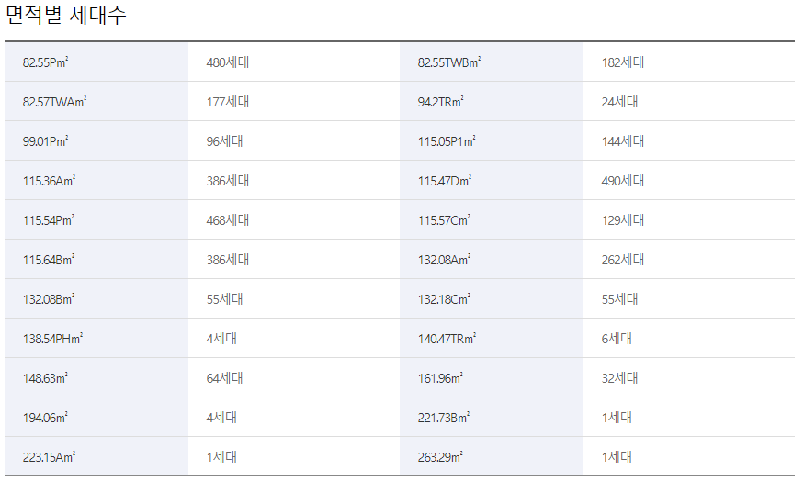The image size is (804, 481).
Task: Select the 82.55Pm² area cell
Action: (47, 62)
